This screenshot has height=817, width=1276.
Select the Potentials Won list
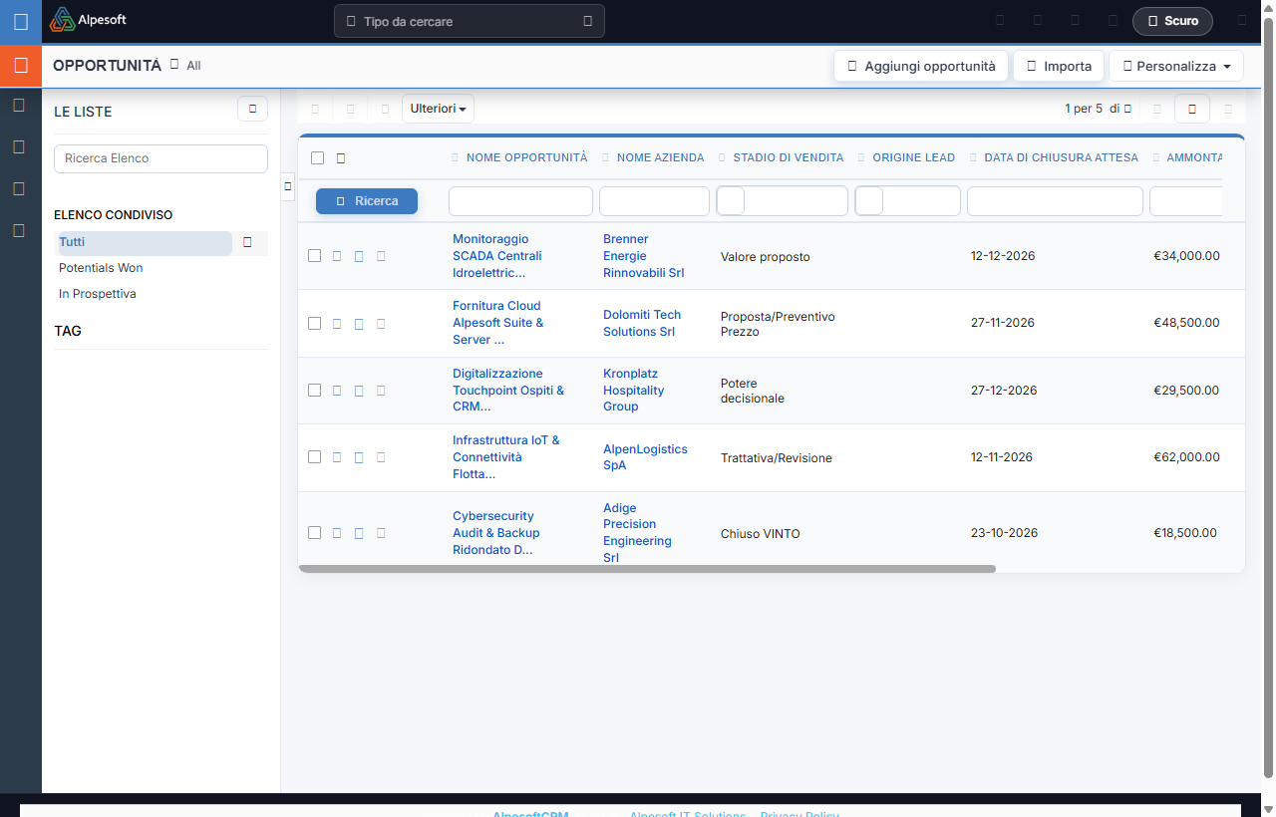[x=101, y=268]
